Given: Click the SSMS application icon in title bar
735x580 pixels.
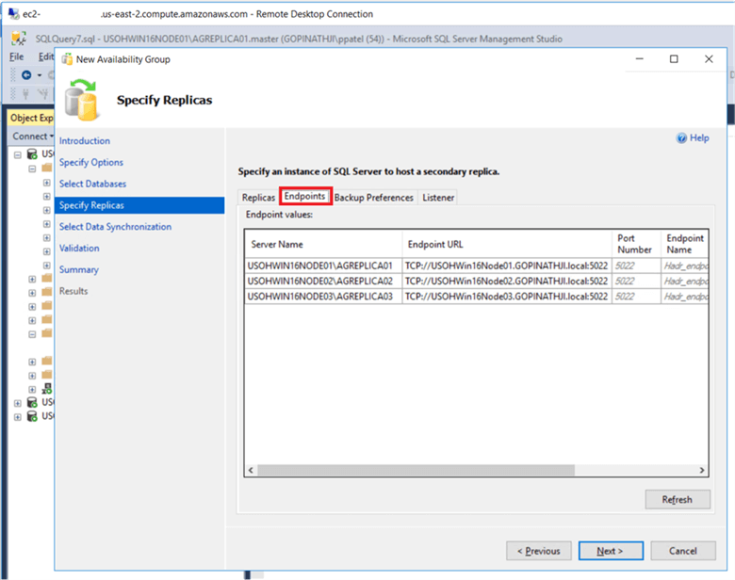Looking at the screenshot, I should (x=19, y=39).
